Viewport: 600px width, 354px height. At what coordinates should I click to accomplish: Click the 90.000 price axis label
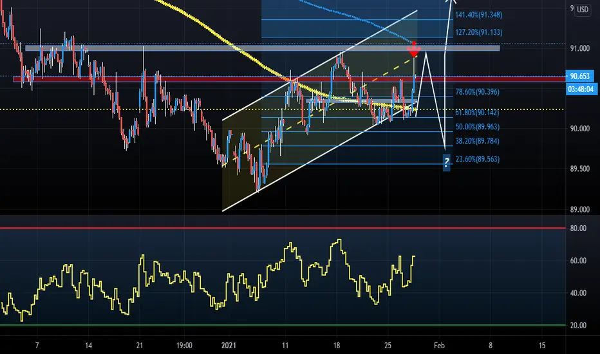pyautogui.click(x=579, y=129)
